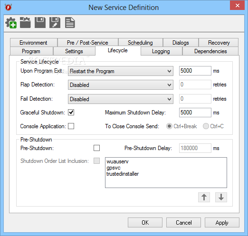Switch to the Logging tab
Viewport: 248px width, 236px height.
tap(161, 51)
